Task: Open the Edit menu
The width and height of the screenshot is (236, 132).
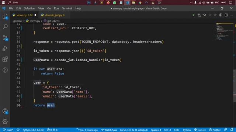Action: (18, 8)
